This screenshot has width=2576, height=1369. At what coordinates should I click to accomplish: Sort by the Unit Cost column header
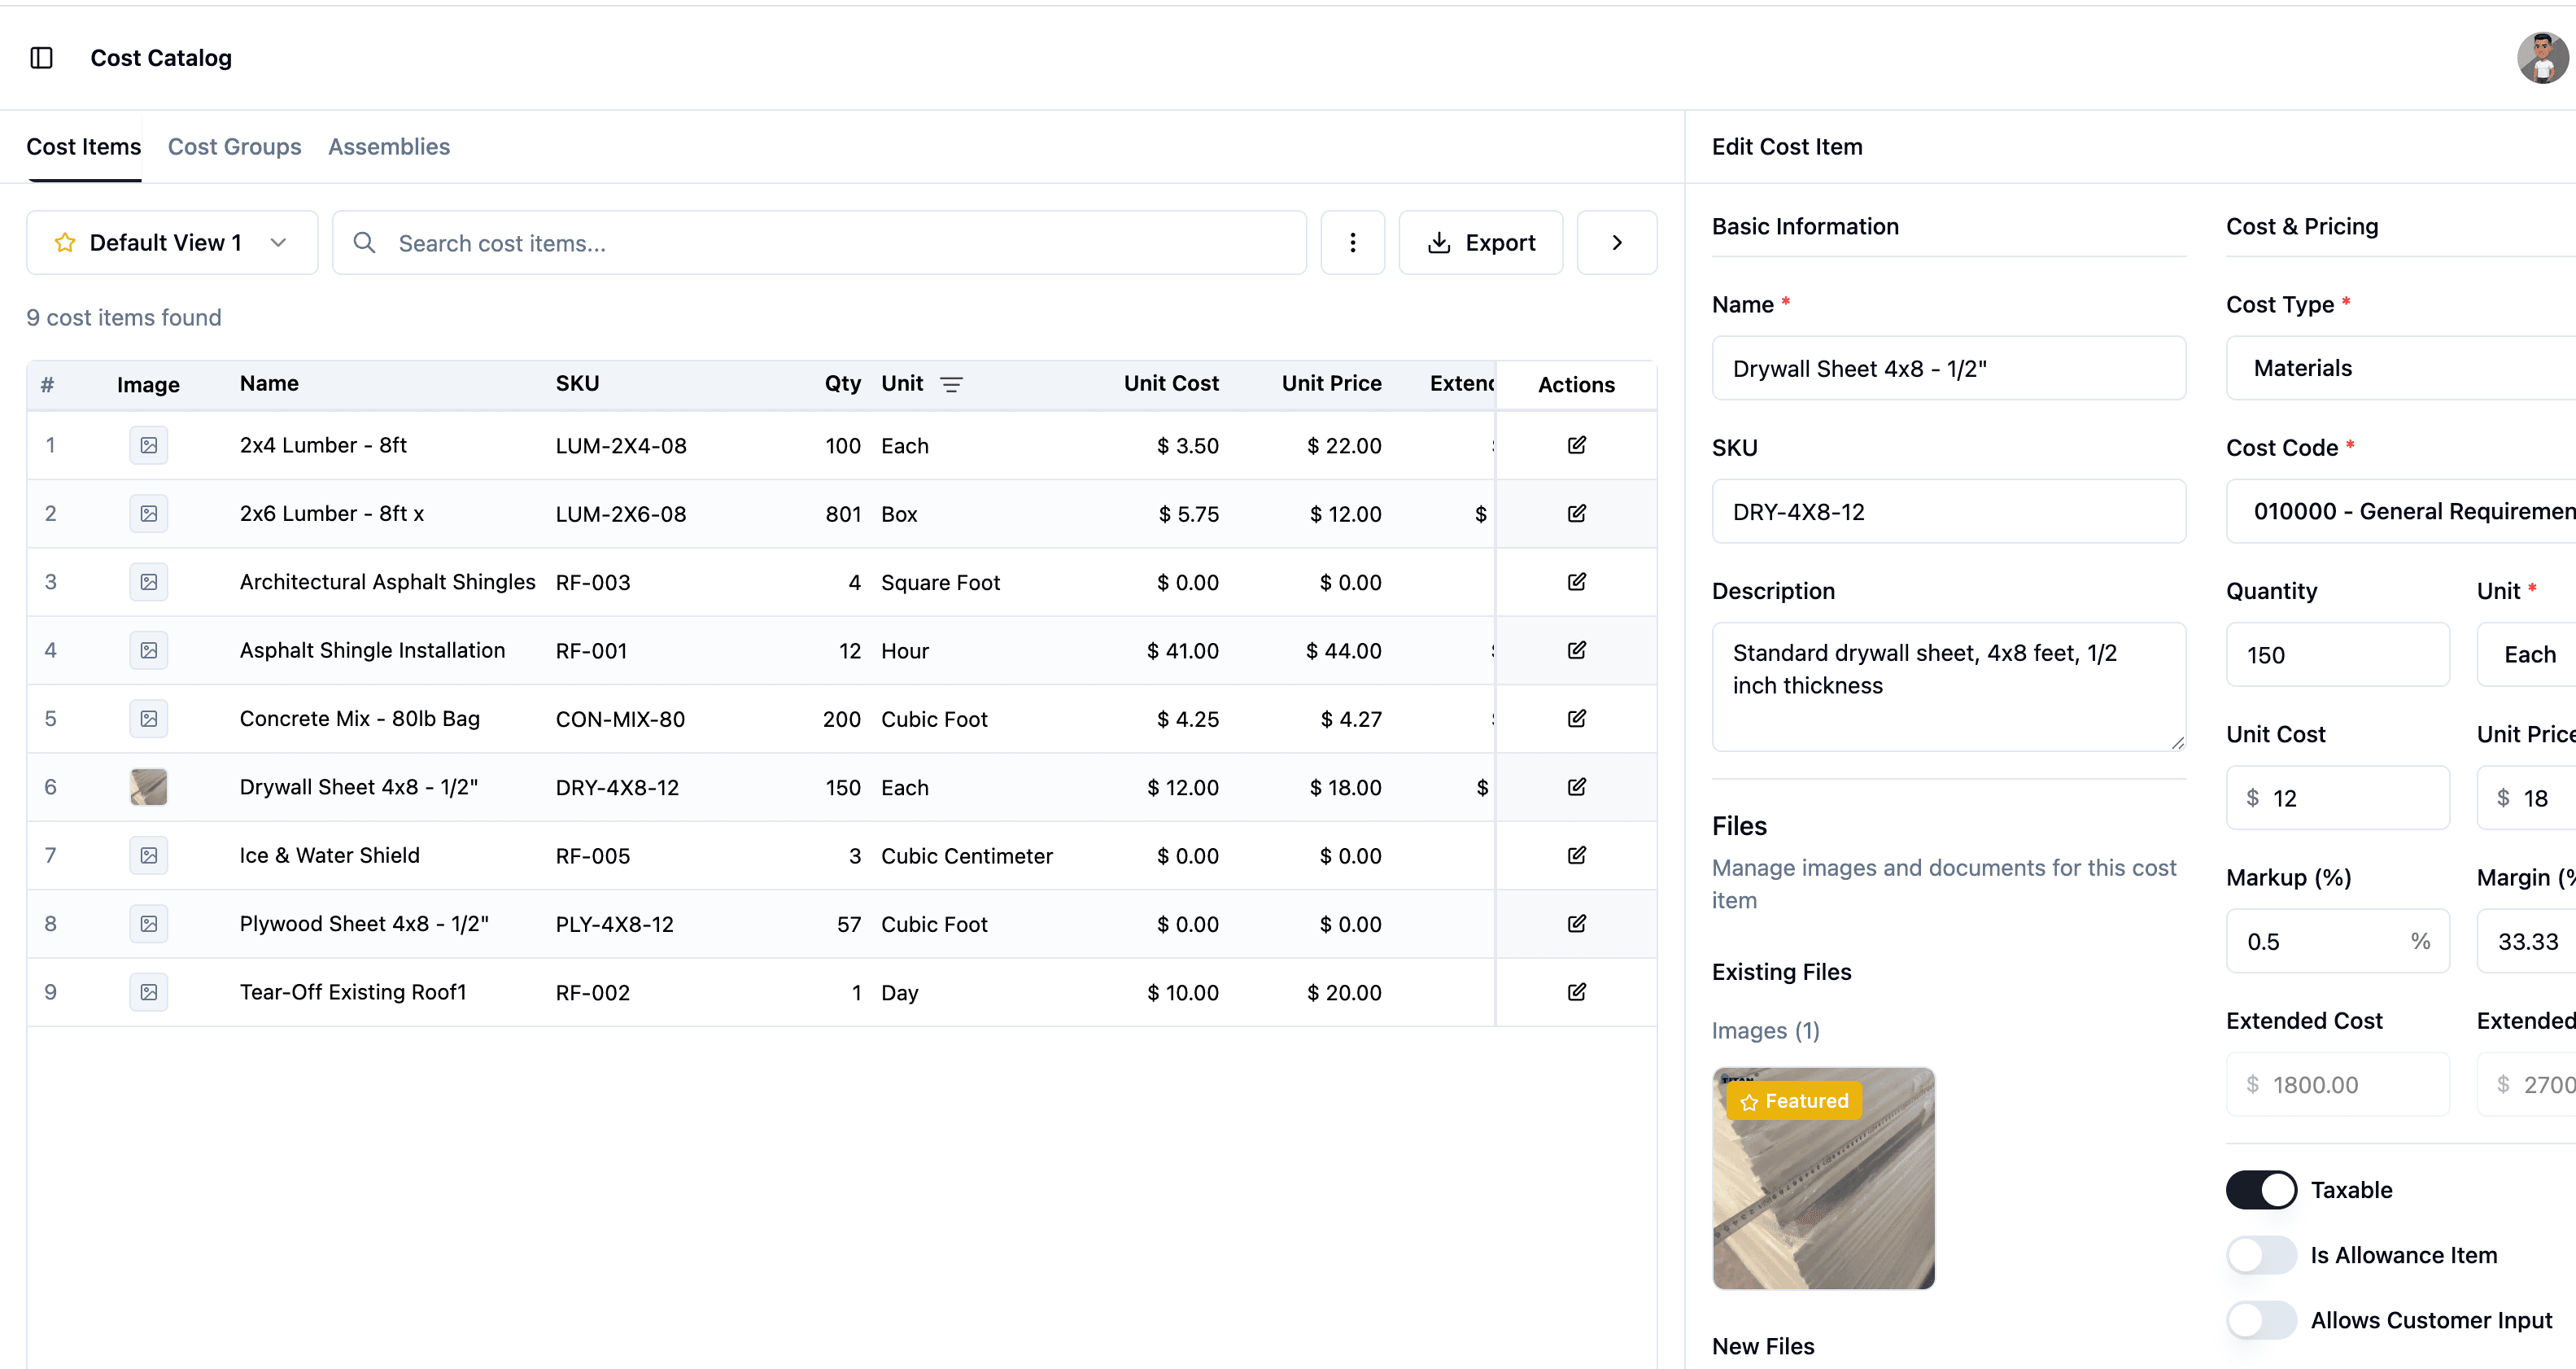(1170, 384)
